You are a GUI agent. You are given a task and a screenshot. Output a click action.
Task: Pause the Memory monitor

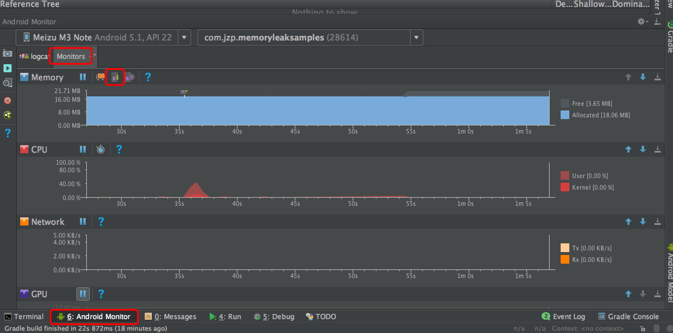(83, 76)
